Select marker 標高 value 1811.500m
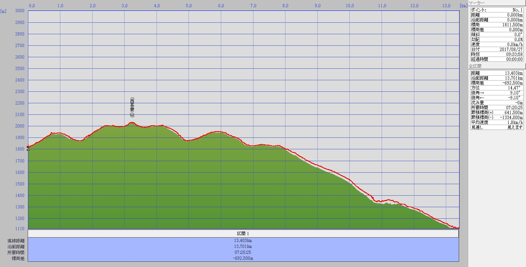526x267 pixels. [x=512, y=25]
